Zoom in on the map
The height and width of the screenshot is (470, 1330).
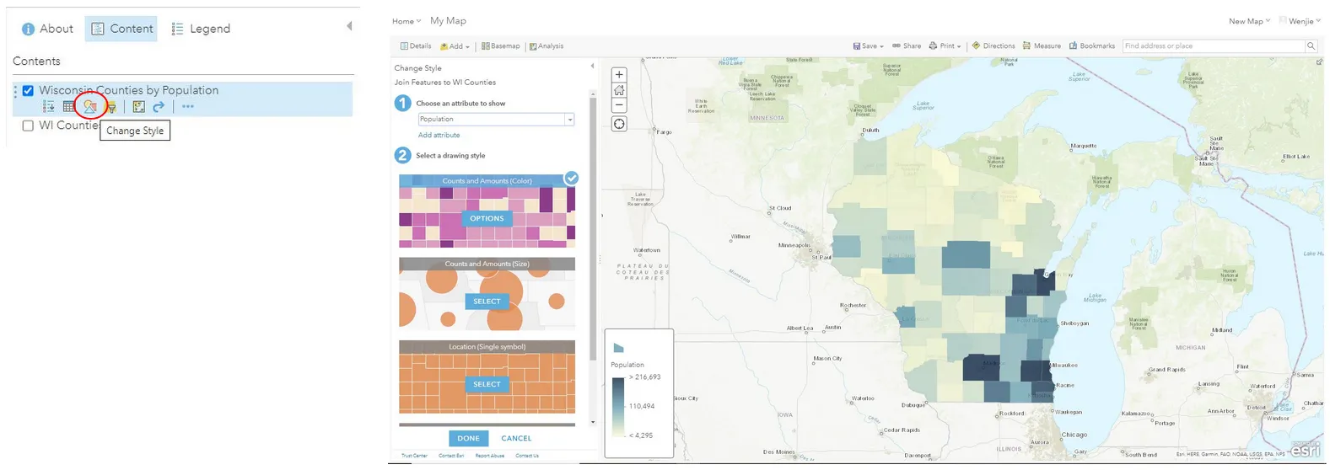619,75
